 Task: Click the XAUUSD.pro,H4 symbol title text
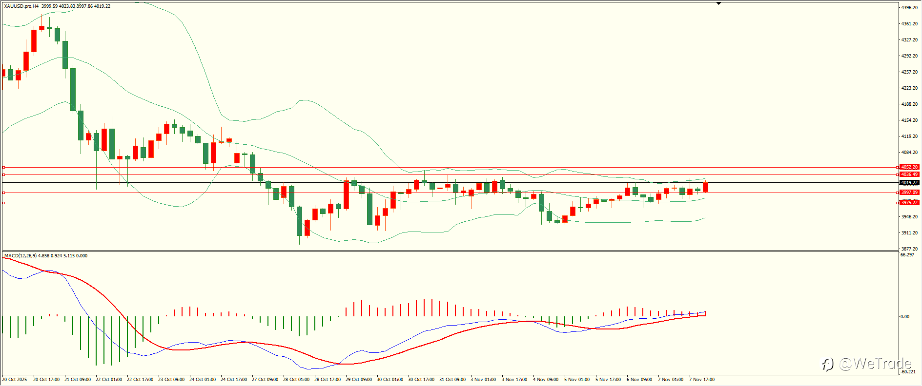[x=21, y=6]
